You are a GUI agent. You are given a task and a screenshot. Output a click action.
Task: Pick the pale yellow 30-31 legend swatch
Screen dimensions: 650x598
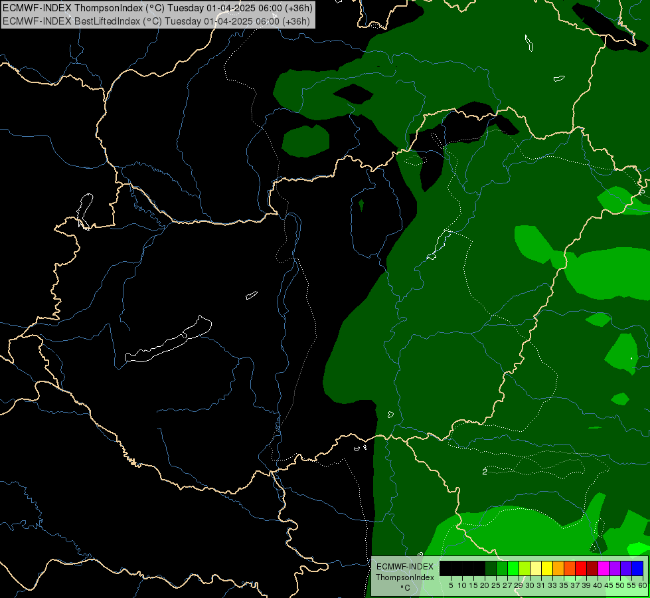point(536,568)
